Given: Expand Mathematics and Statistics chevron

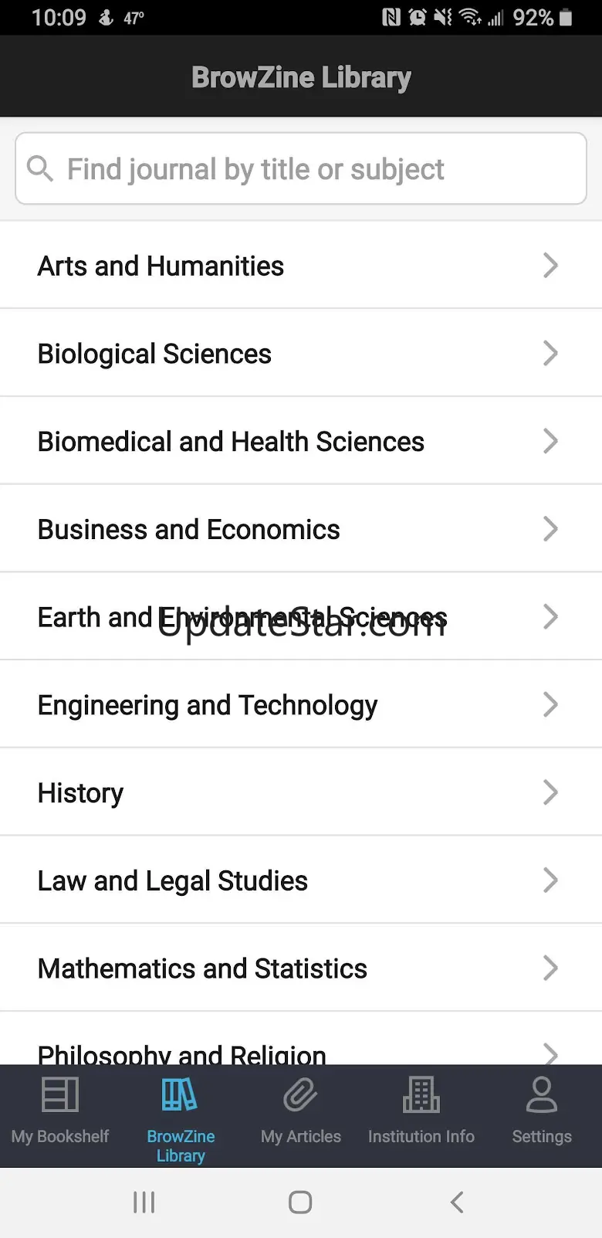Looking at the screenshot, I should click(550, 968).
